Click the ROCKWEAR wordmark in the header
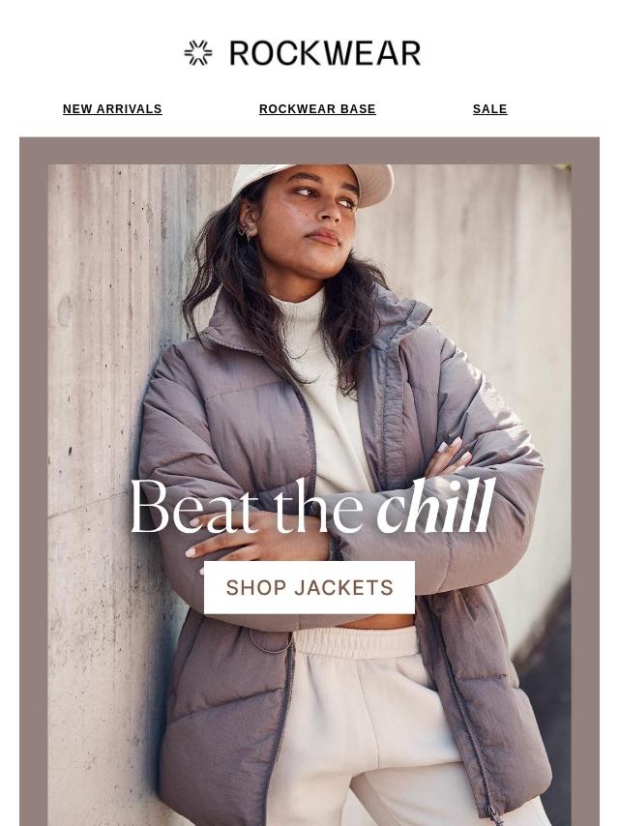The height and width of the screenshot is (826, 619). pyautogui.click(x=325, y=53)
